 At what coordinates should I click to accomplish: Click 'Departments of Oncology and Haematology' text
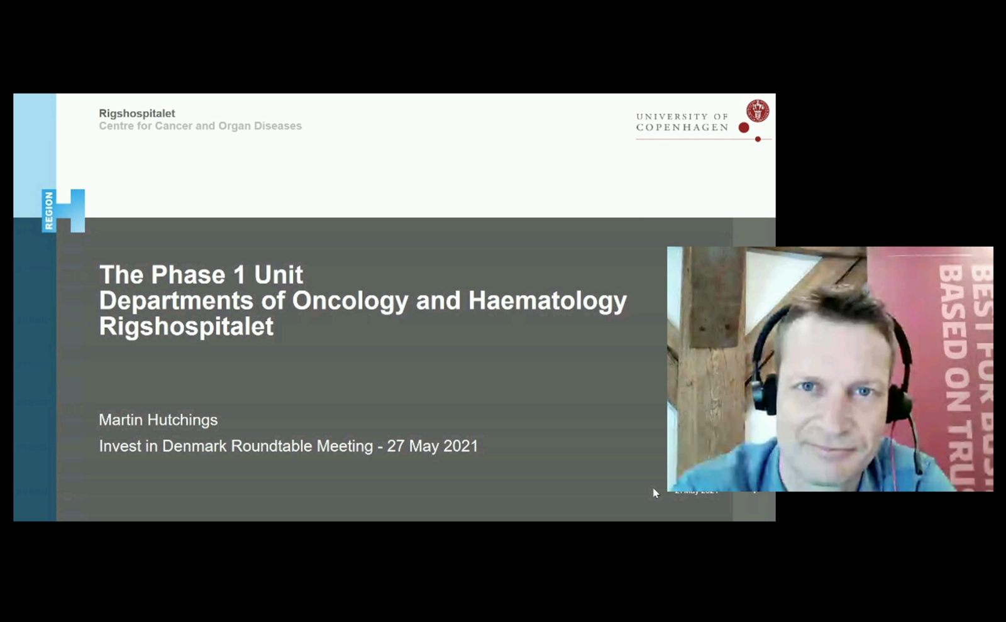pos(362,301)
